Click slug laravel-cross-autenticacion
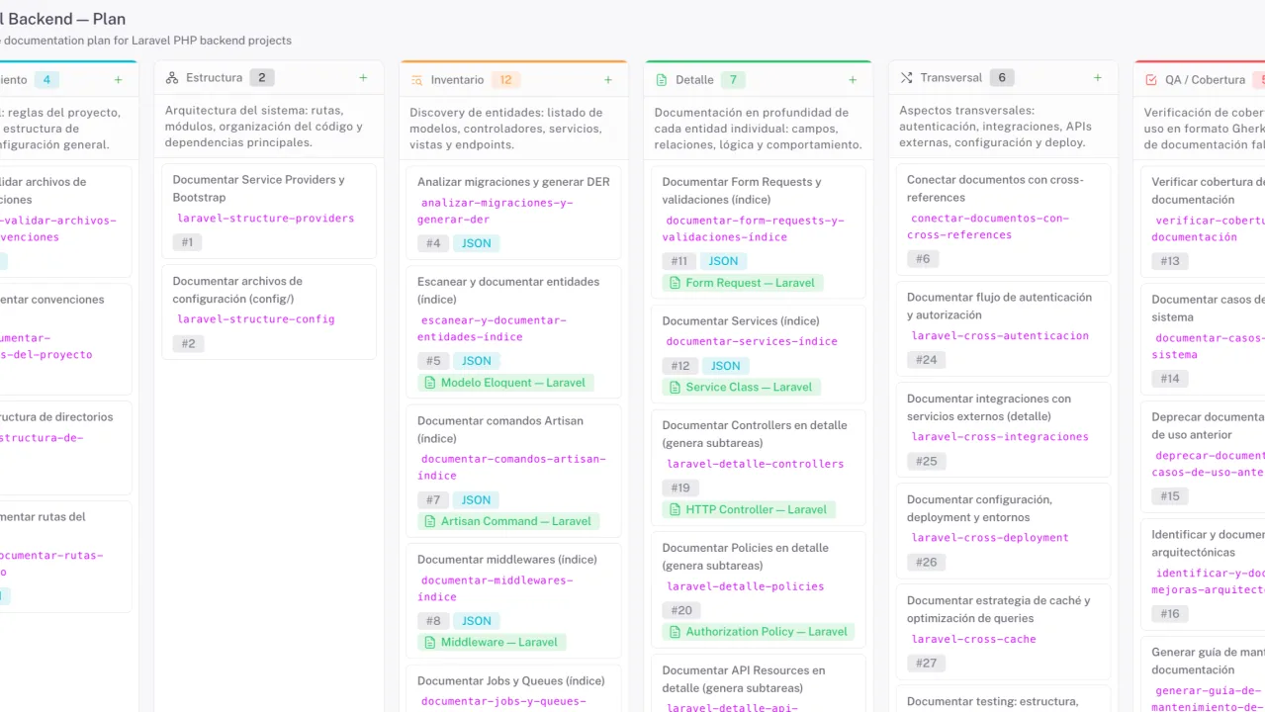This screenshot has width=1265, height=712. (1000, 336)
